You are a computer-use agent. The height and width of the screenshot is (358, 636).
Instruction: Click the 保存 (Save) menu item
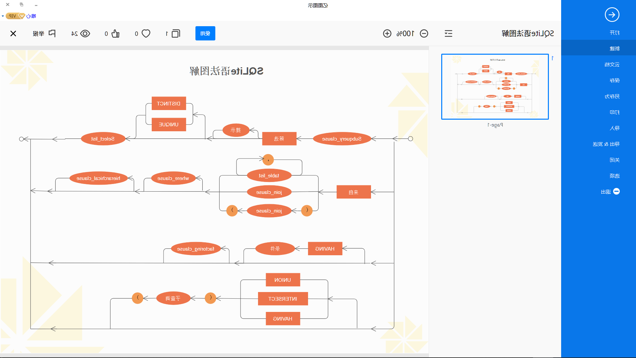pos(614,80)
